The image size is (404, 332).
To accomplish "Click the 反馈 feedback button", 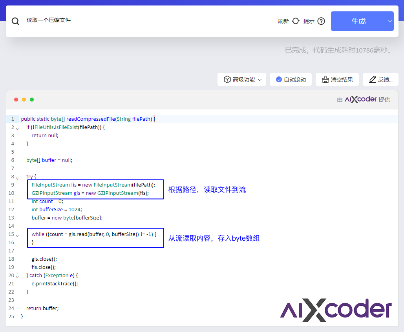I will [x=380, y=80].
